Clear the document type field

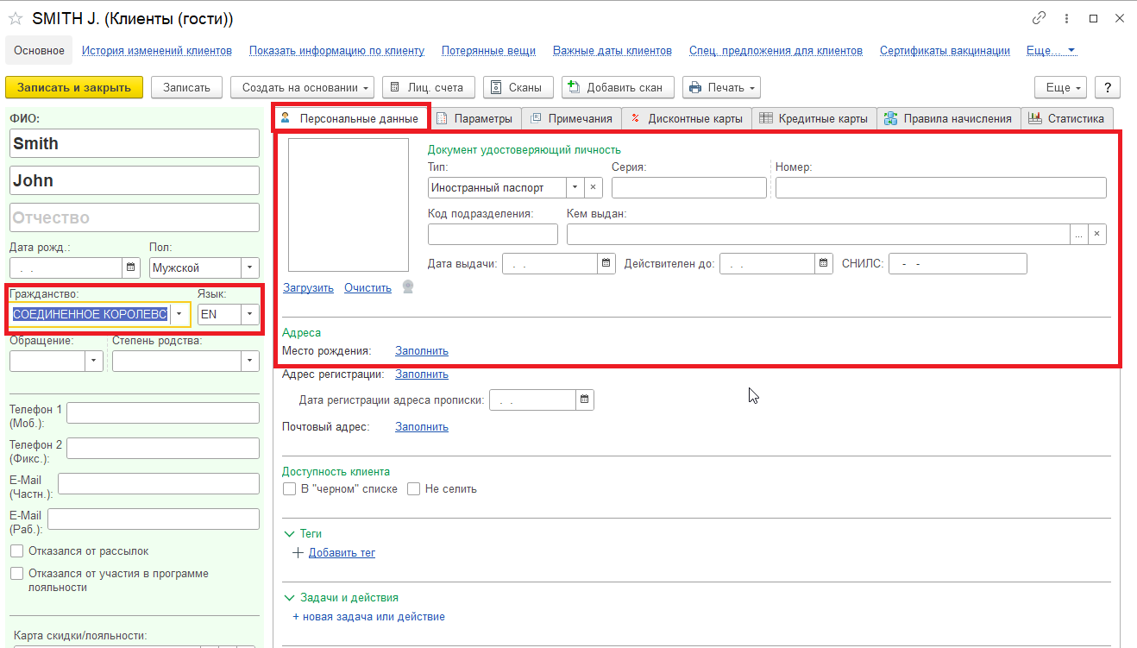click(x=593, y=187)
